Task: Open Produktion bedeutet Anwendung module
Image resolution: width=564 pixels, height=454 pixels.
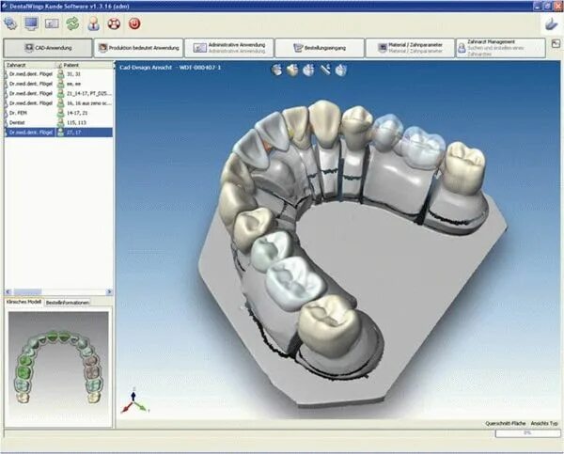Action: tap(138, 48)
